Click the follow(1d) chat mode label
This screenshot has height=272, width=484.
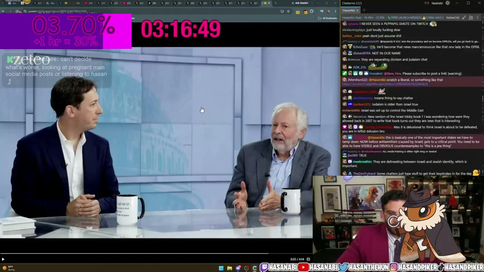tap(453, 17)
